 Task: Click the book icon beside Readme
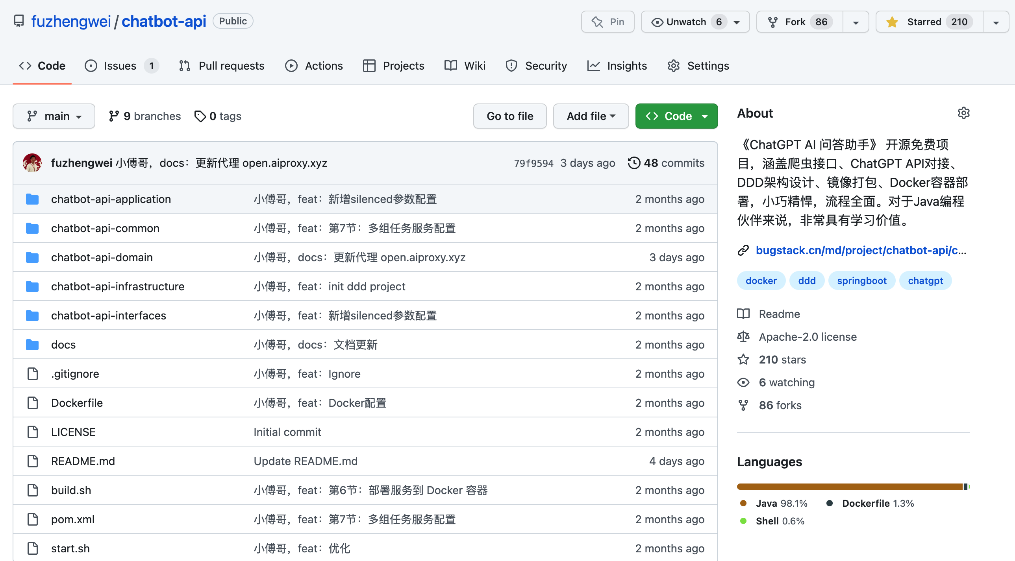(743, 314)
